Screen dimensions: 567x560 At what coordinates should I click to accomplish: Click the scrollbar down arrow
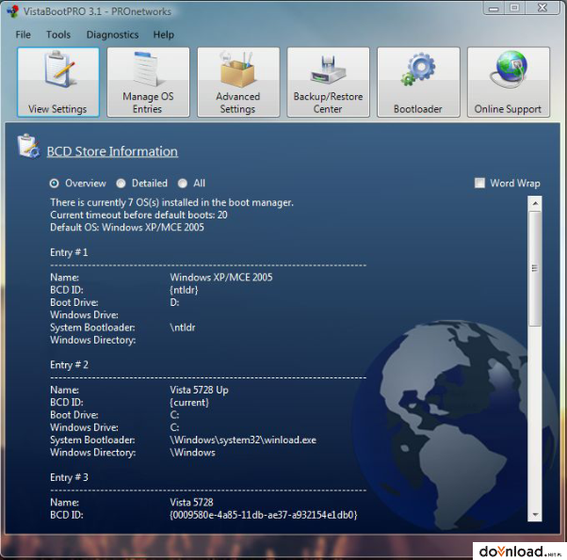[535, 515]
